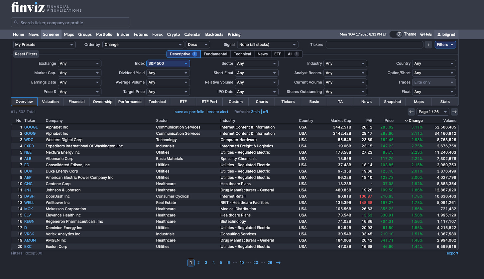Click the bottom pagination next arrow

278,263
